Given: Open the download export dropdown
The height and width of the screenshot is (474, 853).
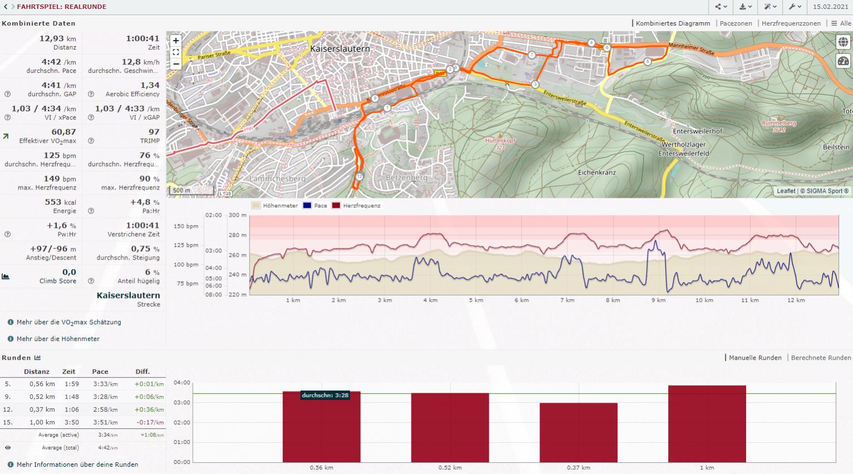Looking at the screenshot, I should point(746,7).
